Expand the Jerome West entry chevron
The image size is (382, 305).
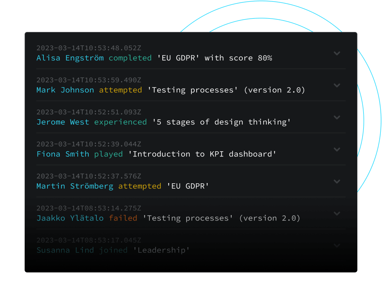[x=337, y=117]
